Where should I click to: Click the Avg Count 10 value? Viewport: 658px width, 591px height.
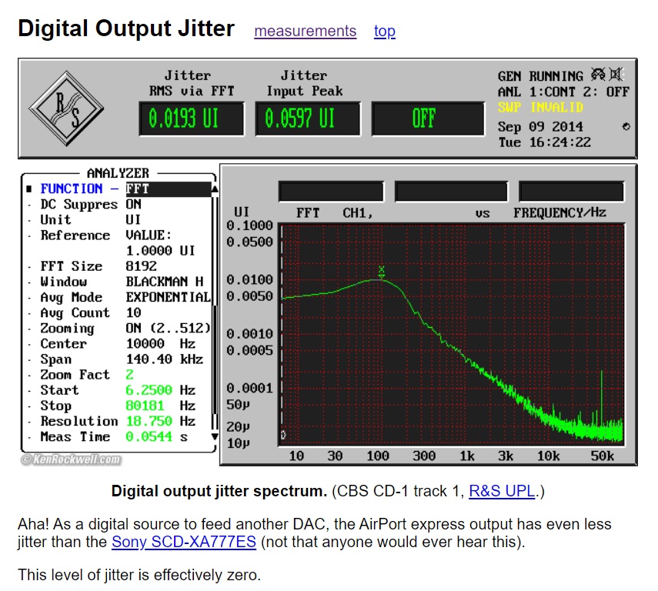pyautogui.click(x=133, y=312)
